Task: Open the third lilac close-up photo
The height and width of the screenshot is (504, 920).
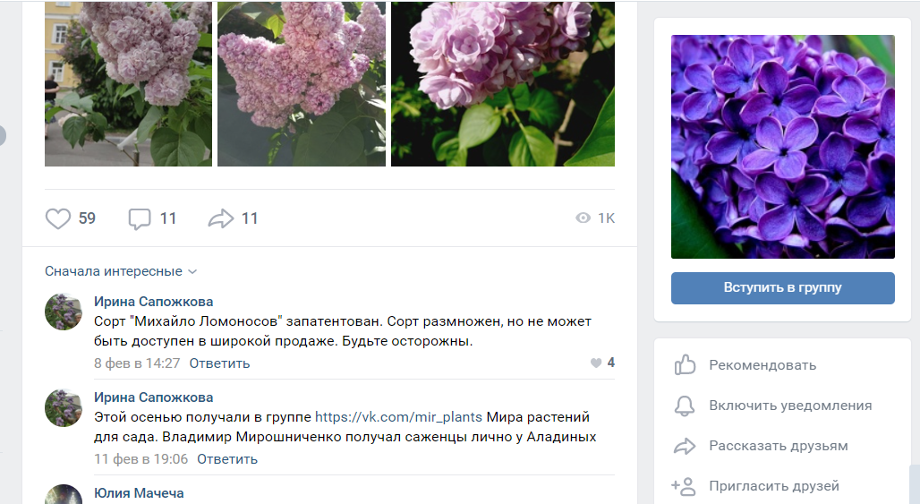Action: click(x=503, y=84)
